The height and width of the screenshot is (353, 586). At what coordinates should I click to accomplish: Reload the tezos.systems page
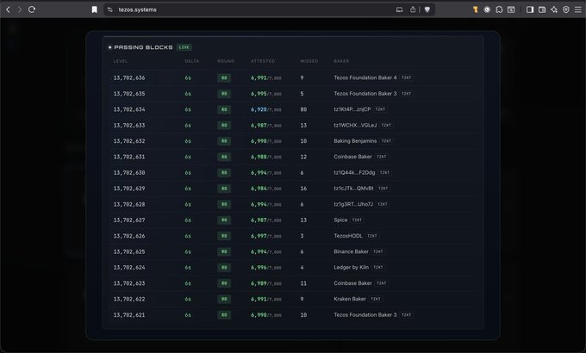point(32,9)
